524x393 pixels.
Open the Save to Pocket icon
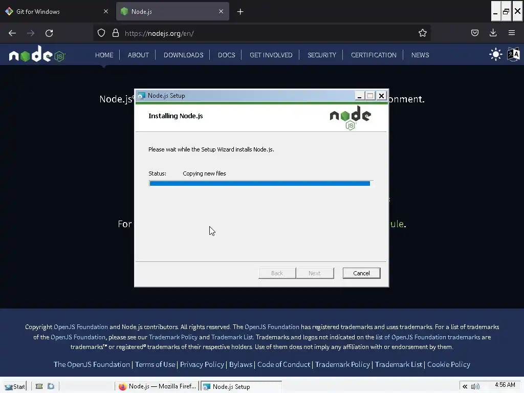tap(474, 33)
